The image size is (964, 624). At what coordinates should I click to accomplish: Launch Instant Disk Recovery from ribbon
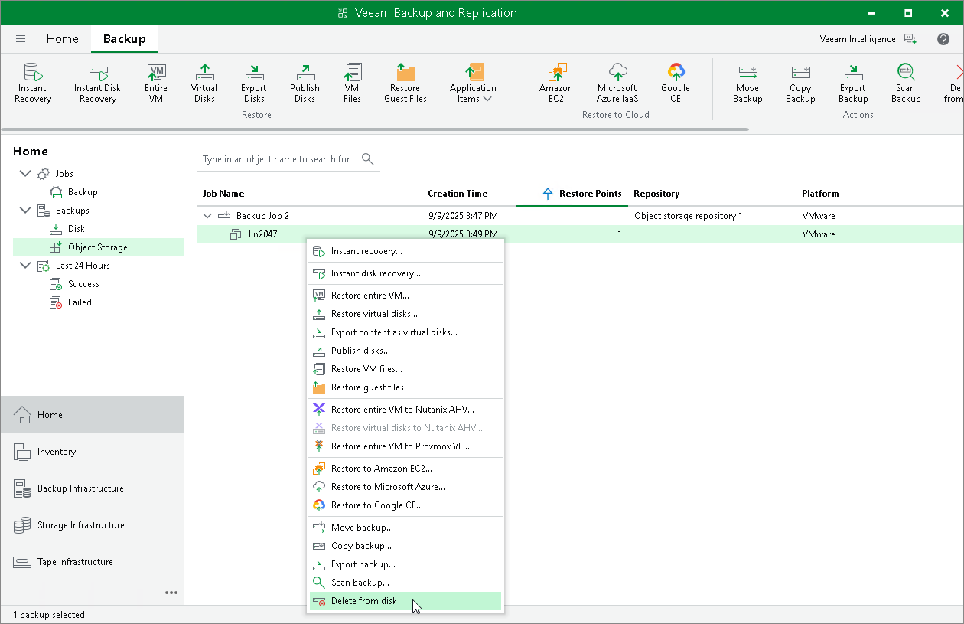coord(98,83)
